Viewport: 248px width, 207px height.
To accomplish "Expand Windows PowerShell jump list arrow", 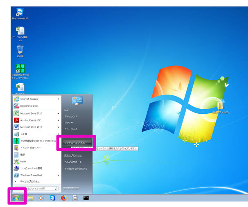I will (x=59, y=175).
